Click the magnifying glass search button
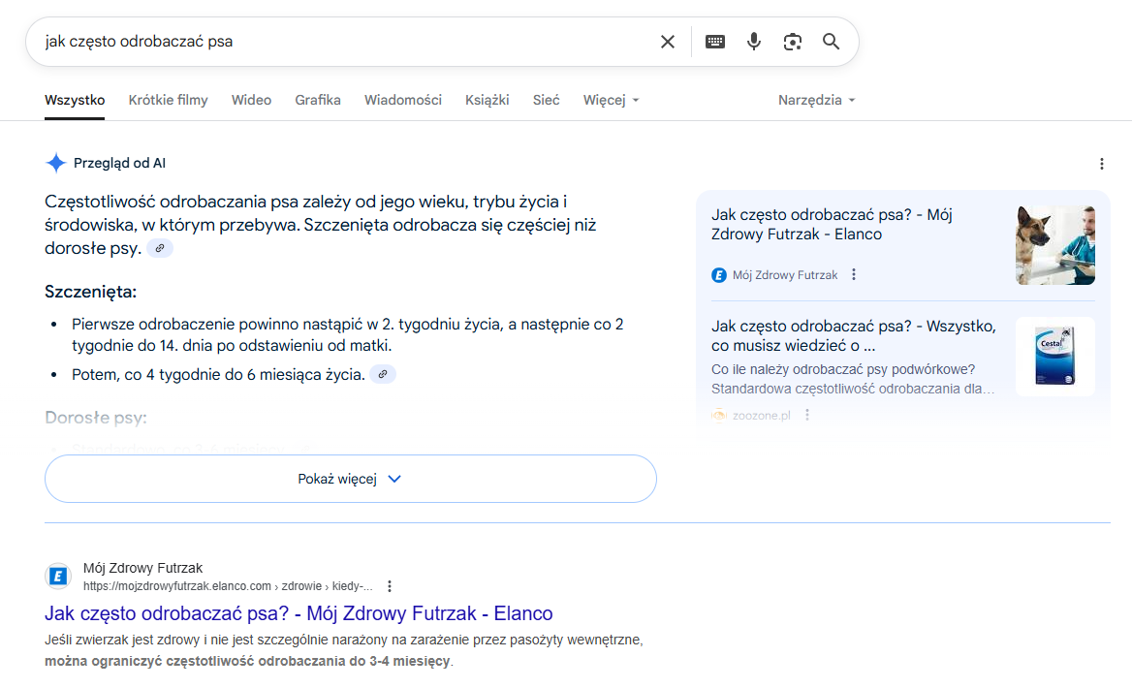Screen dimensions: 1132x688 (x=832, y=42)
